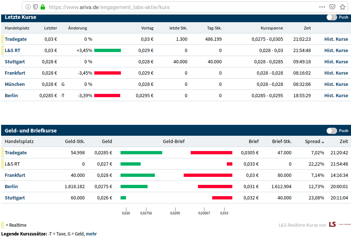
Task: Open Hist. Kurse for Tradegate
Action: (336, 39)
